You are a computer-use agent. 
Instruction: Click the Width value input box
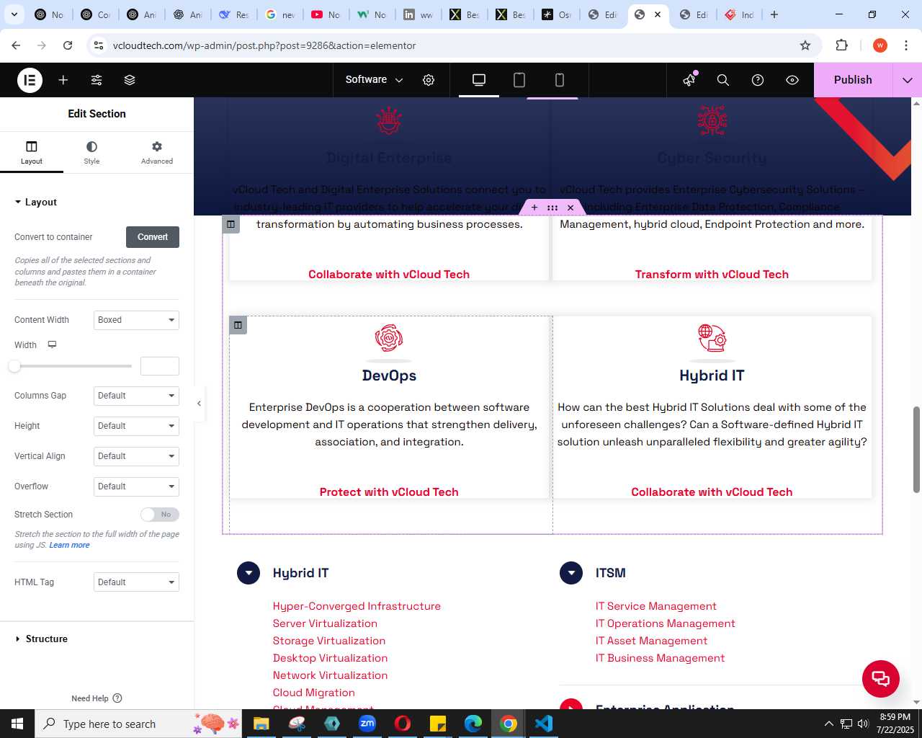tap(160, 366)
